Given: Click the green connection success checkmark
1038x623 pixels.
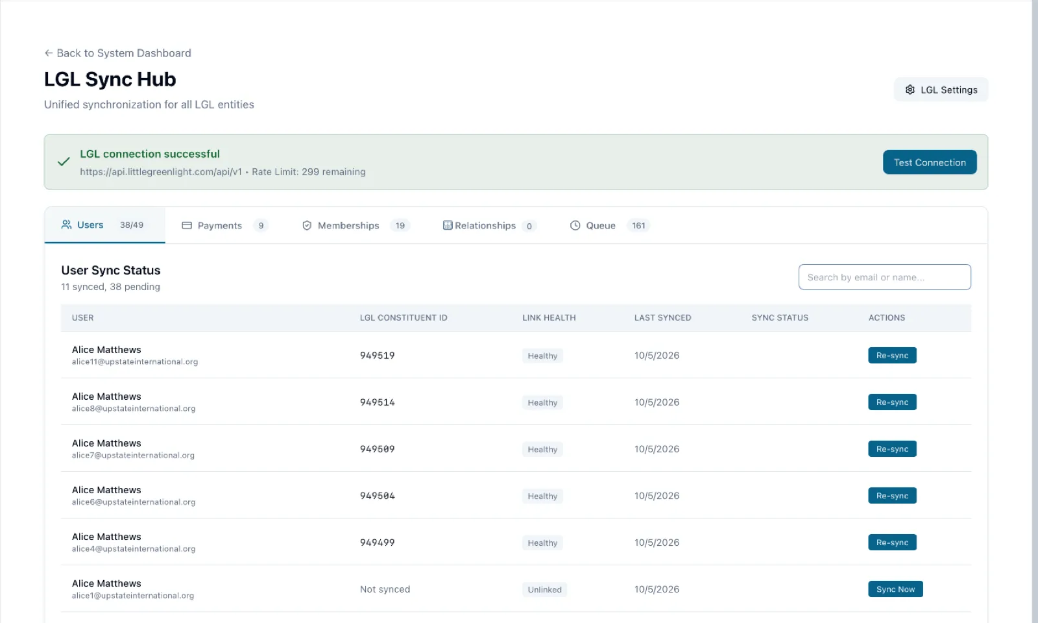Looking at the screenshot, I should (64, 162).
